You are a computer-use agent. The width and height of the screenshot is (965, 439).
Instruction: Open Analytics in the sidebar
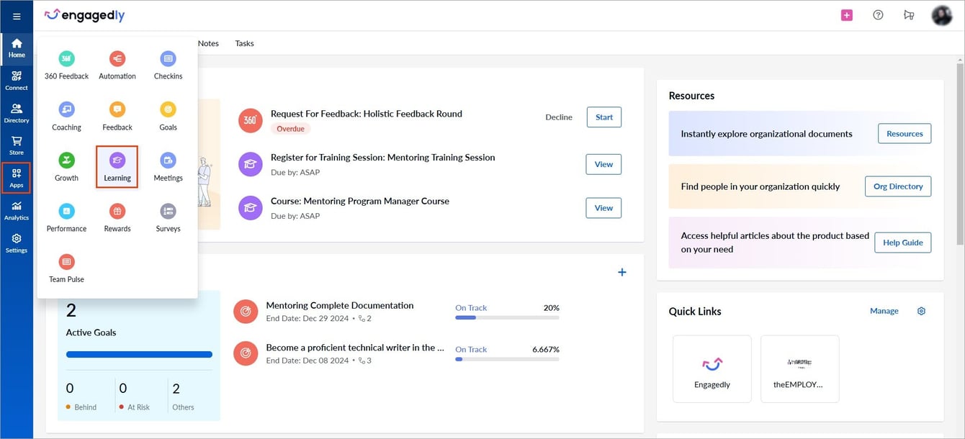pos(17,210)
